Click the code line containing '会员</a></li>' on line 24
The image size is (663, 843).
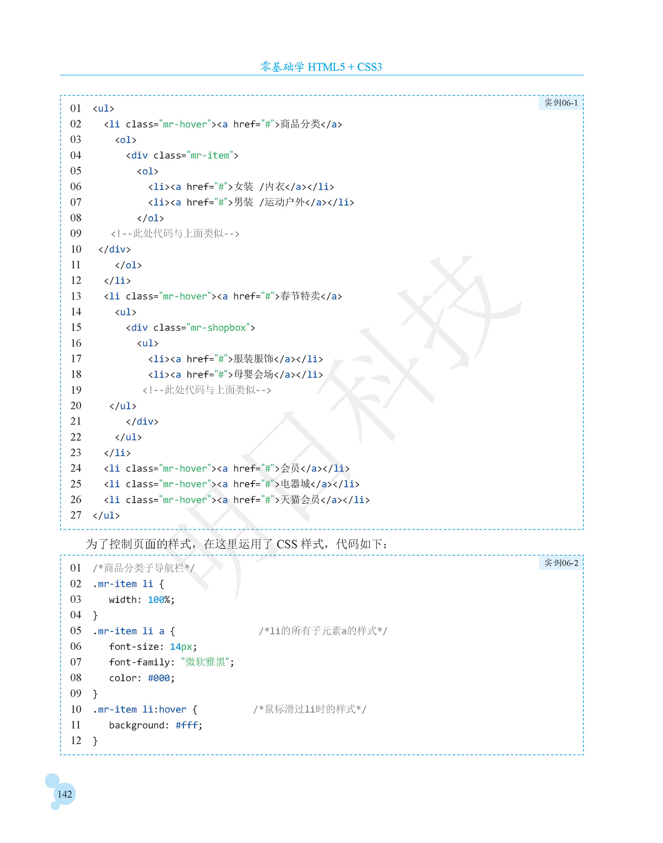coord(227,468)
